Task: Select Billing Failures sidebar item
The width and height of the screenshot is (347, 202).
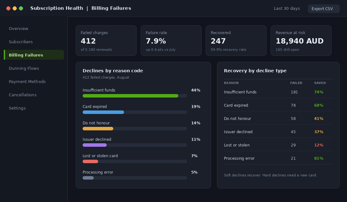Action: tap(34, 55)
